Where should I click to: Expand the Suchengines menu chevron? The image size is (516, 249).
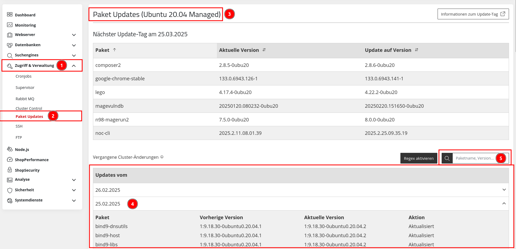74,55
